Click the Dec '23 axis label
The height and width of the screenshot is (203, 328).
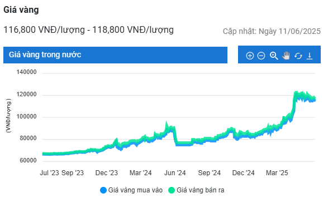click(x=107, y=173)
